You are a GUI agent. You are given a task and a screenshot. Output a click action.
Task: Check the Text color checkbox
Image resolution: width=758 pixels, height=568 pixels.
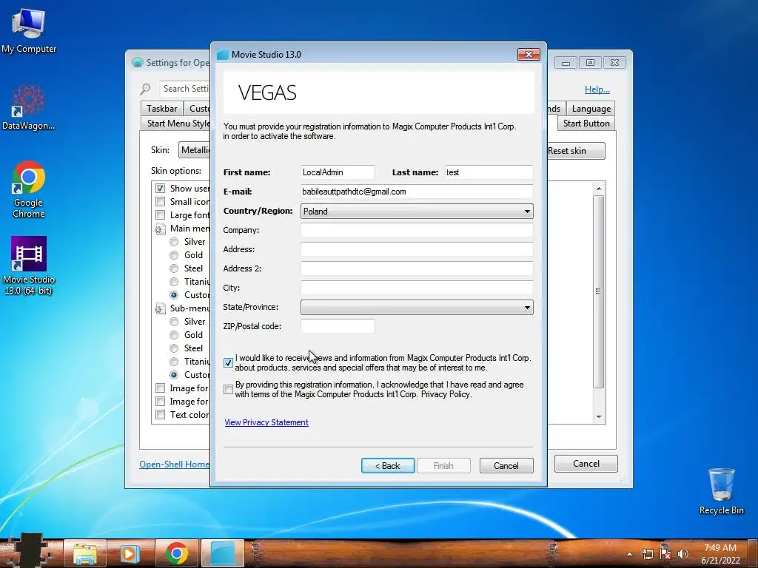[160, 414]
